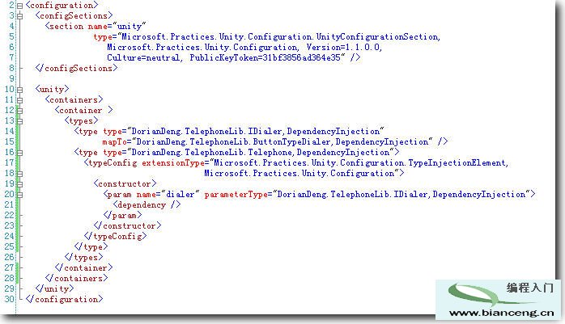Click the closing </unity> tag
Viewport: 565px width, 324px height.
[54, 288]
